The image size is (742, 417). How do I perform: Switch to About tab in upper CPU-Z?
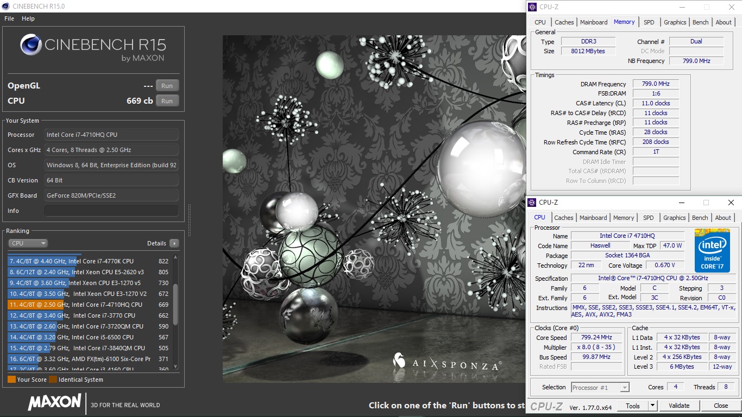724,22
